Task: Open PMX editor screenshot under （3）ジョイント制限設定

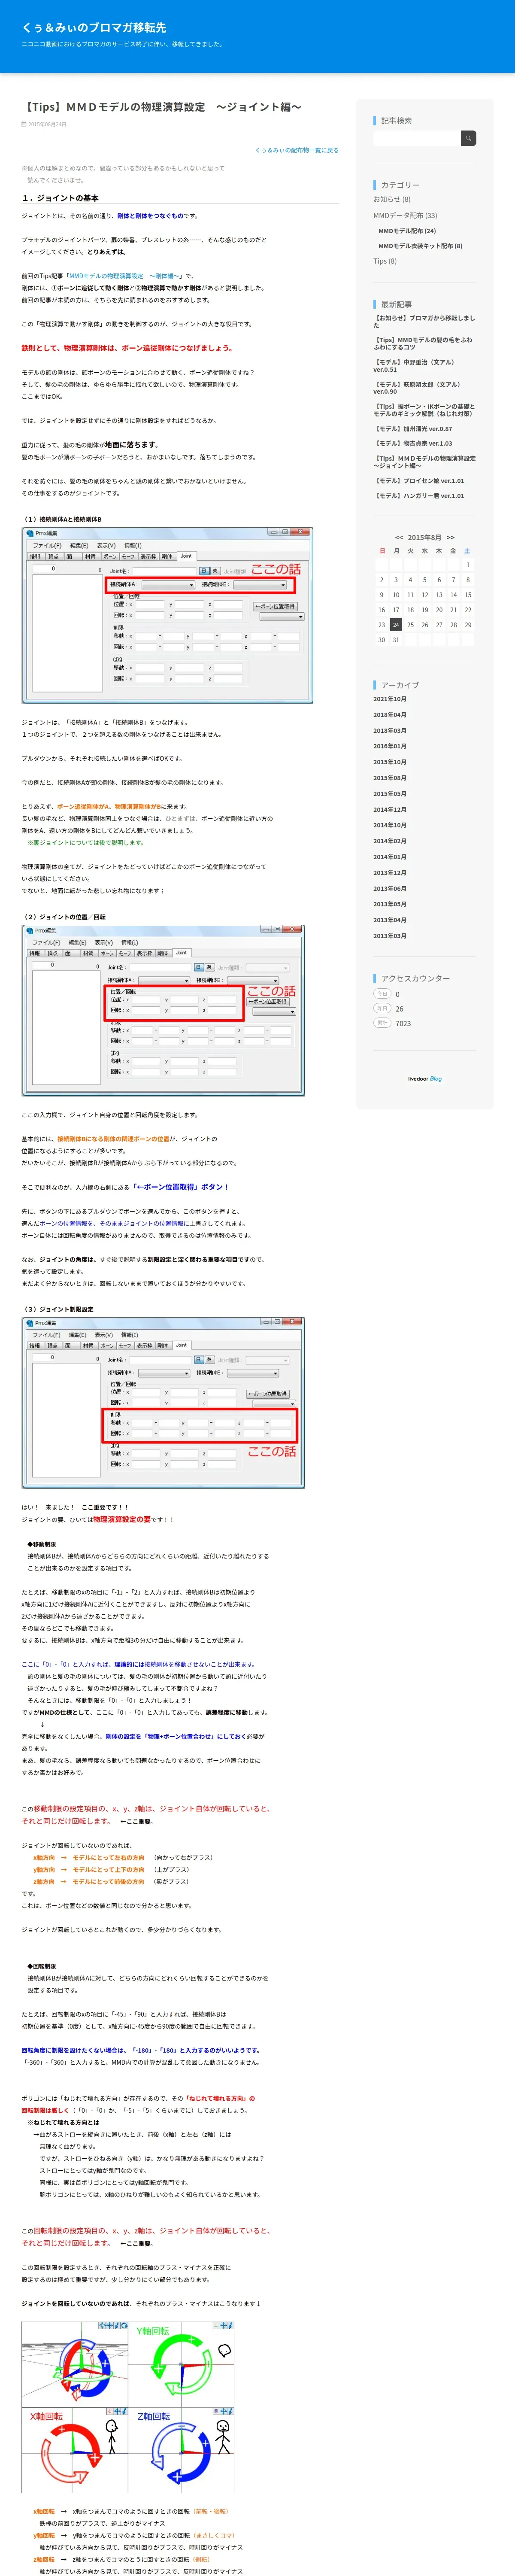Action: click(163, 1403)
